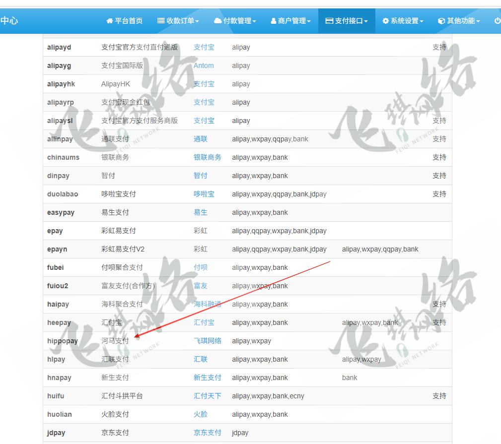501x444 pixels.
Task: Select the 富友支付(合作方) description cell
Action: tap(128, 286)
